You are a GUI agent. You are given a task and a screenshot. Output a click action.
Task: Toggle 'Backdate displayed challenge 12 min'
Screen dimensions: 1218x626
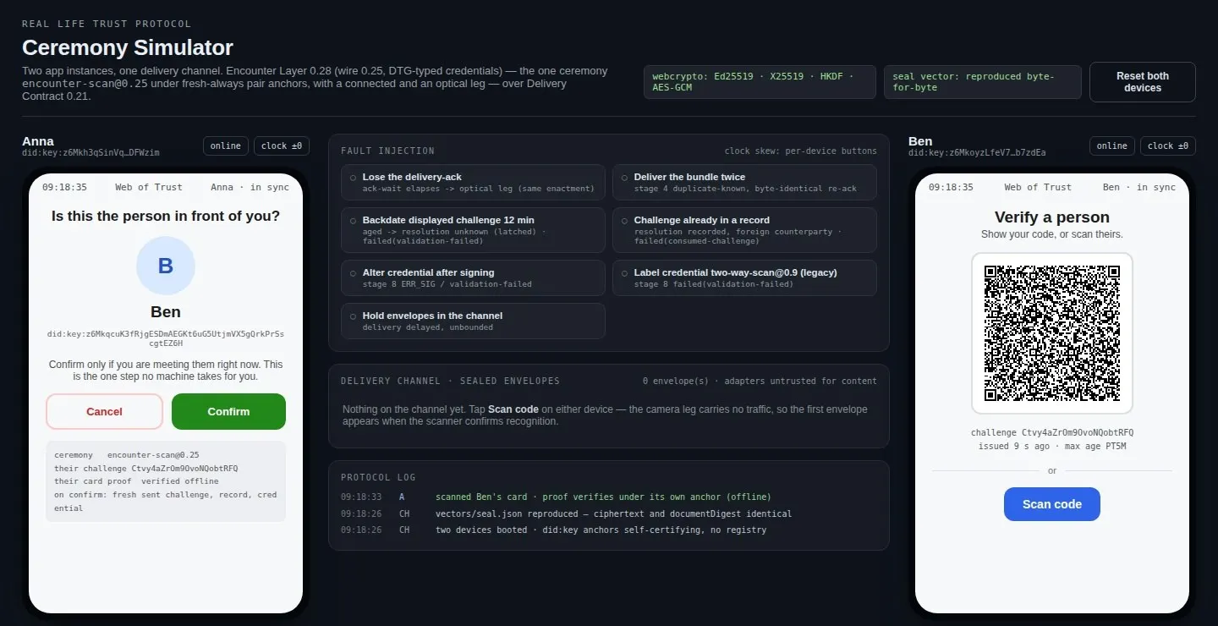click(473, 230)
